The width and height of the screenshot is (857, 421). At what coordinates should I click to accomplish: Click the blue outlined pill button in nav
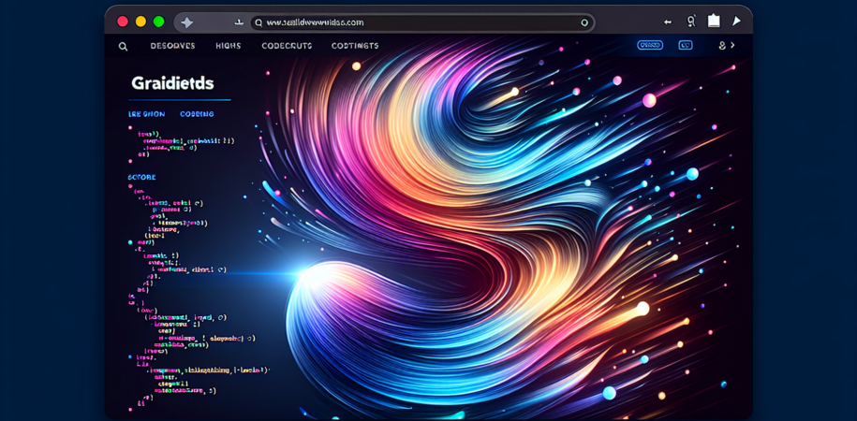click(649, 45)
